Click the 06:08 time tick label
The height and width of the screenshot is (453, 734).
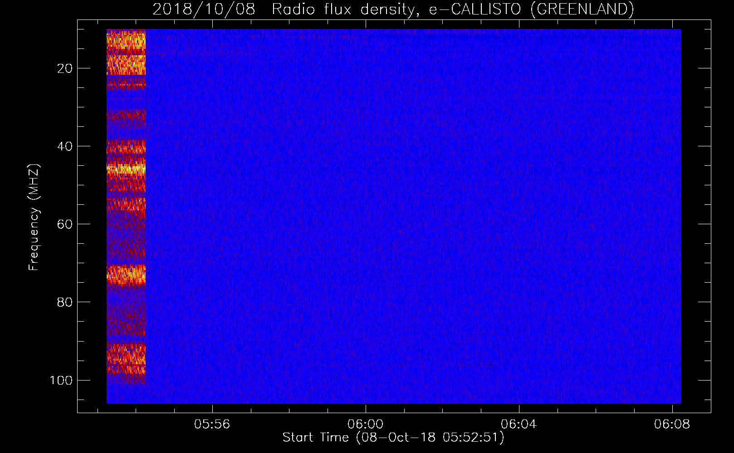coord(672,424)
